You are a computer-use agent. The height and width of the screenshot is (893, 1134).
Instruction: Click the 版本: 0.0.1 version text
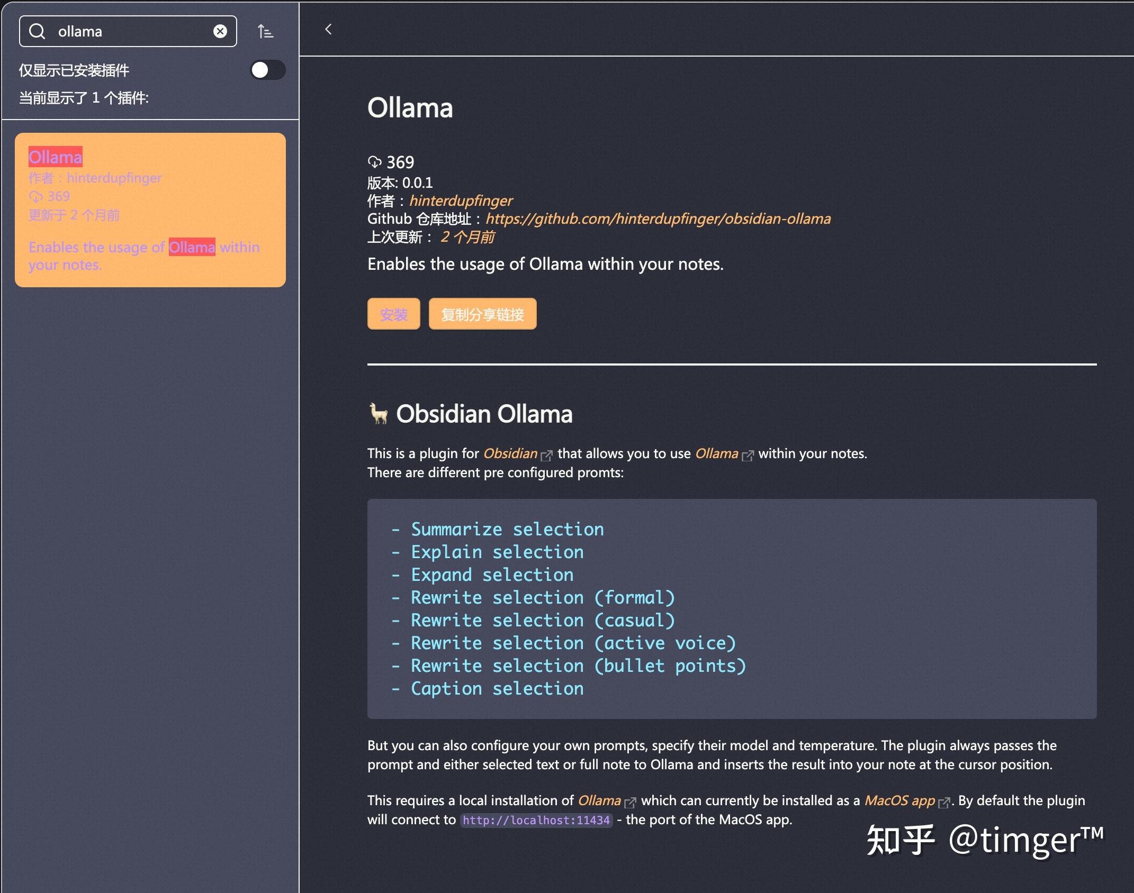click(400, 183)
